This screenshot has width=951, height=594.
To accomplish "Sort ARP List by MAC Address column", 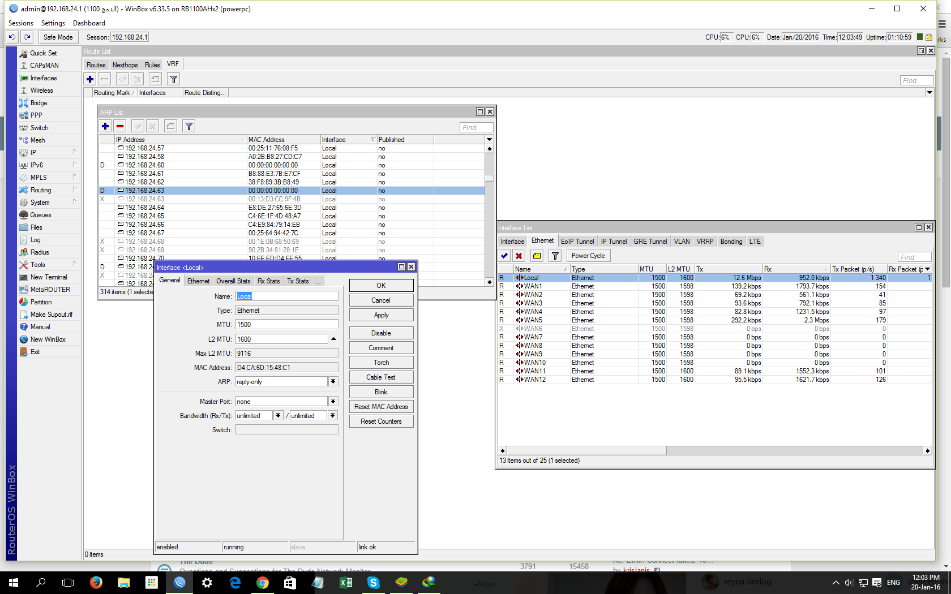I will (283, 139).
